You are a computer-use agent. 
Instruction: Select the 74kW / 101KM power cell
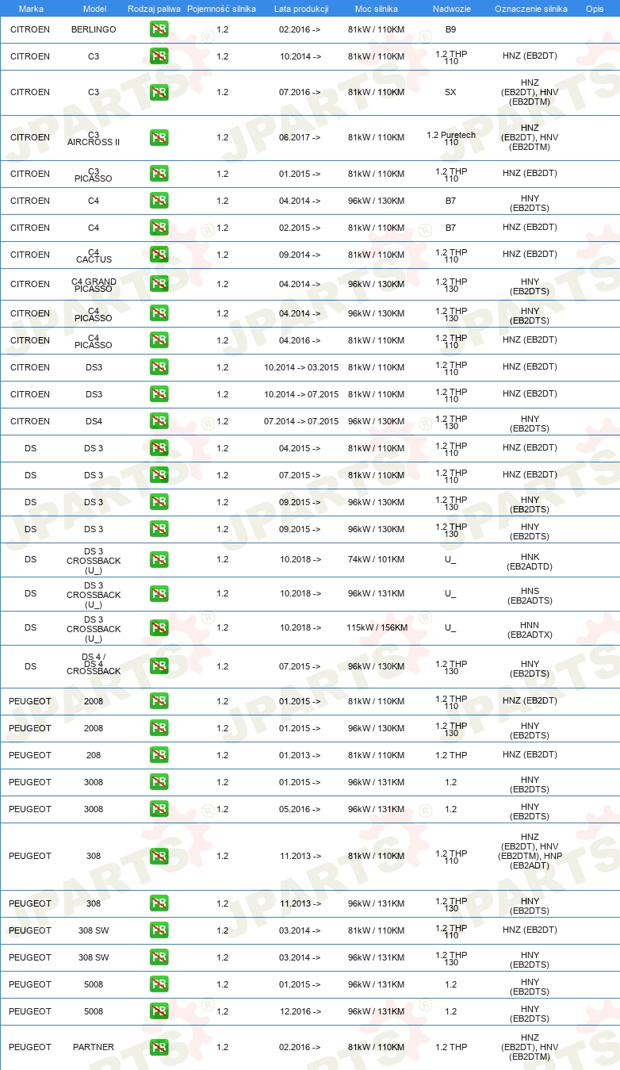click(x=376, y=560)
